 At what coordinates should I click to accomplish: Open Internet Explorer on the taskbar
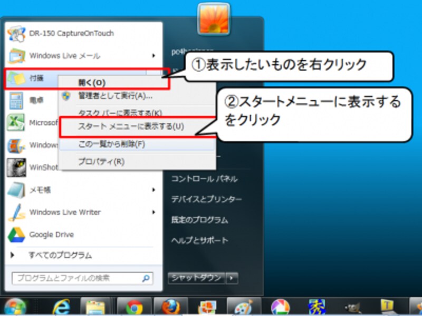click(61, 307)
